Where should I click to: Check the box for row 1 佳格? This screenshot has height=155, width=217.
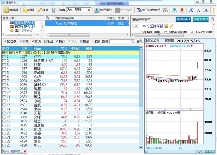4,57
